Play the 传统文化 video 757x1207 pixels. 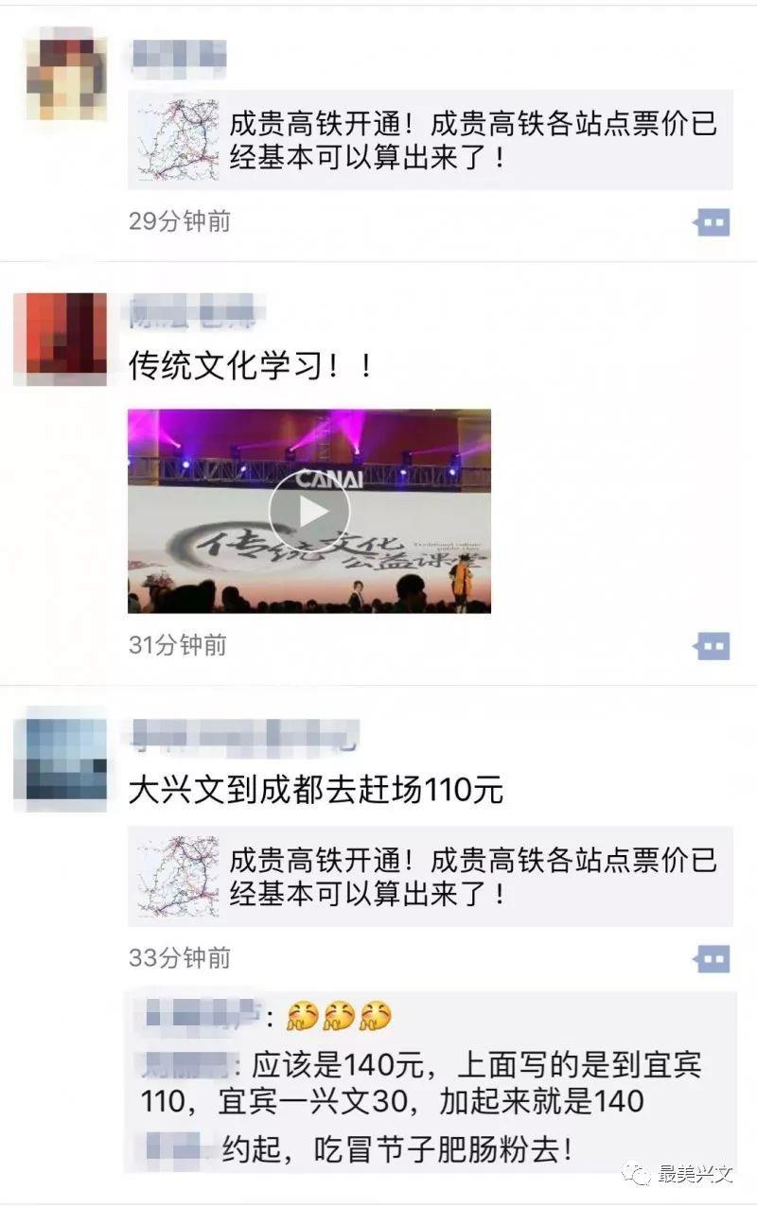[x=308, y=511]
